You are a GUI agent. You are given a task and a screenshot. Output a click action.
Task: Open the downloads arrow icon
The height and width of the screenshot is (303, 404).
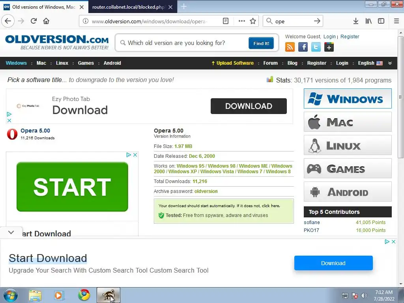click(x=356, y=21)
